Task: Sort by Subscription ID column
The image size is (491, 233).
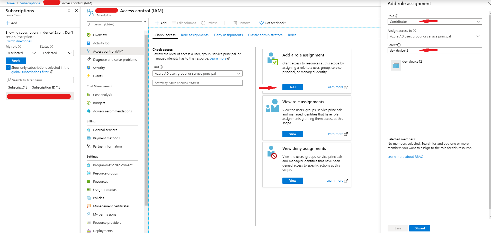Action: (46, 88)
